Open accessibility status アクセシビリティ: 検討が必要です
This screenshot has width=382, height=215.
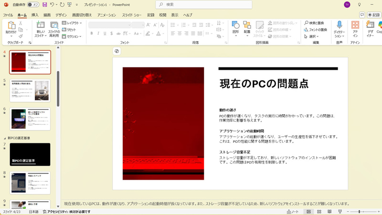pyautogui.click(x=66, y=212)
